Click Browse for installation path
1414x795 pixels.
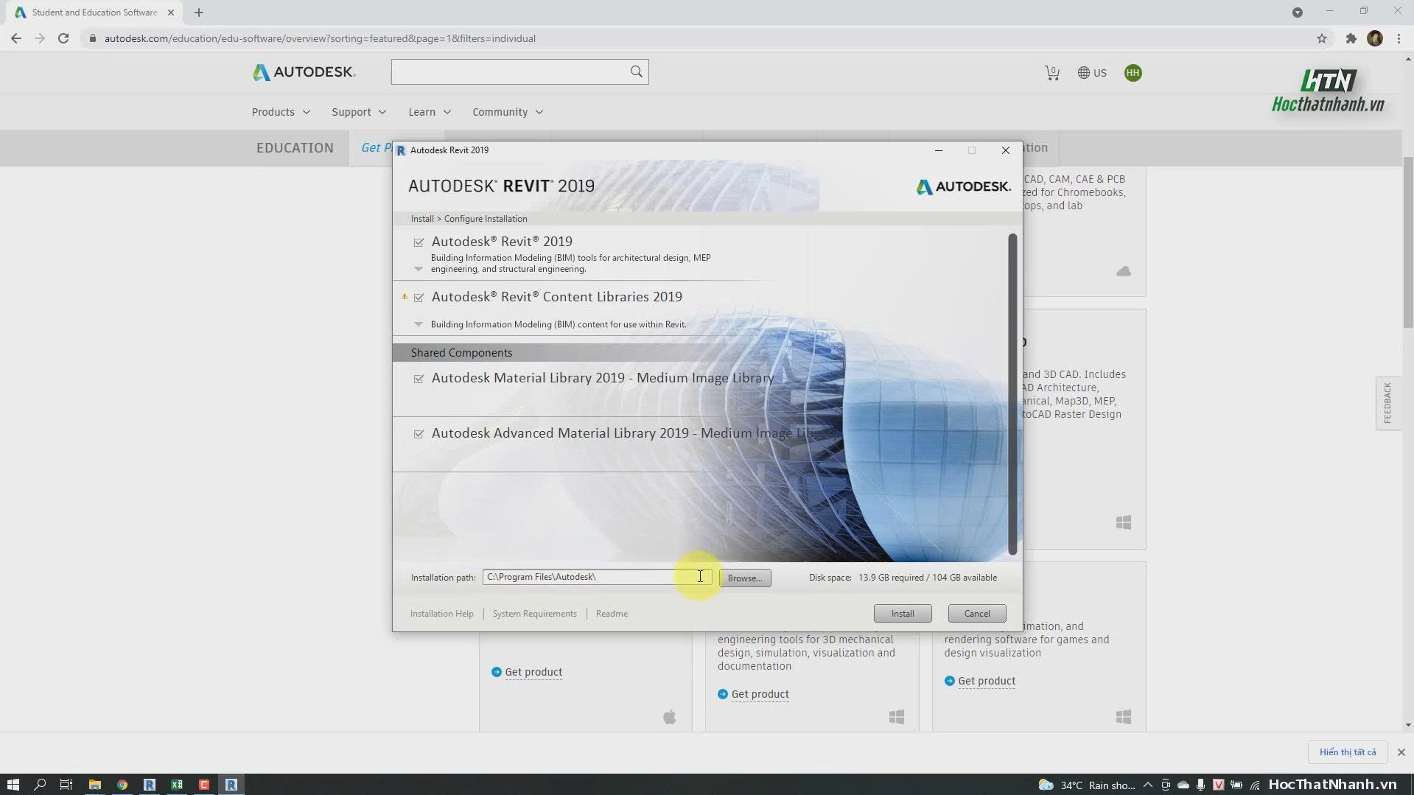pos(745,578)
